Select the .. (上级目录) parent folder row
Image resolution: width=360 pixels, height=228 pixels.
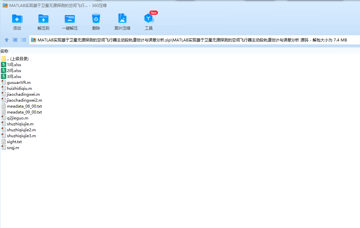[15, 59]
